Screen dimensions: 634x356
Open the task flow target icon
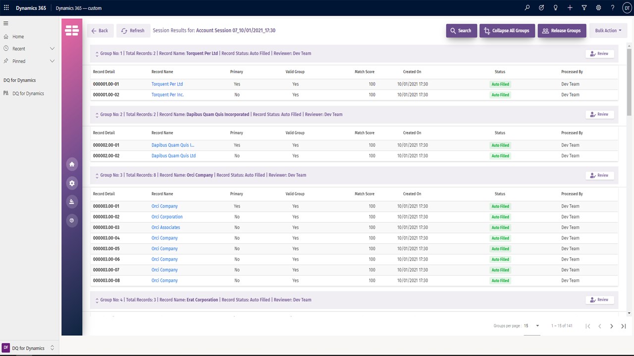[541, 8]
